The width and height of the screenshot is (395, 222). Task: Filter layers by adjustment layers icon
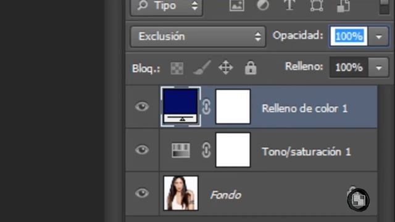[263, 5]
